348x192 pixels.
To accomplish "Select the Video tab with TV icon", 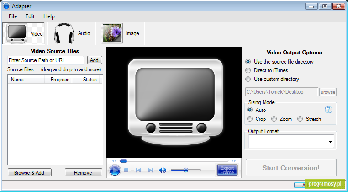I will [x=24, y=33].
